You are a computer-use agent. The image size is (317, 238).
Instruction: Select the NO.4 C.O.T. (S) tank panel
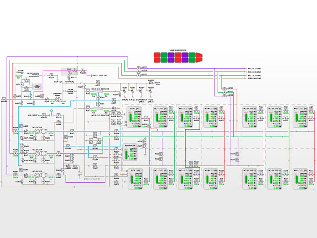pyautogui.click(x=211, y=179)
